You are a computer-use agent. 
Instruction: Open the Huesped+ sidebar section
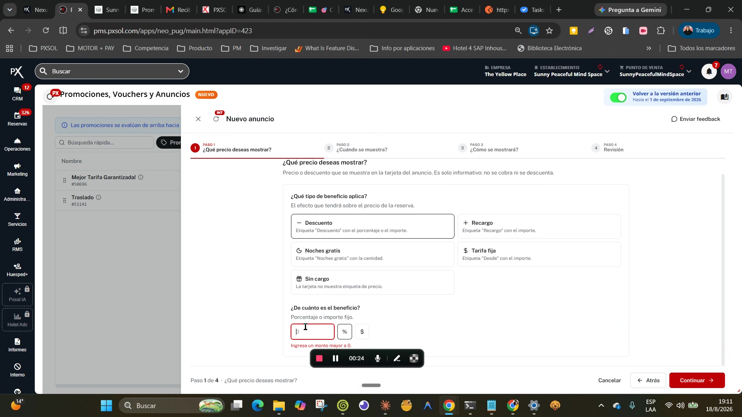[x=17, y=270]
